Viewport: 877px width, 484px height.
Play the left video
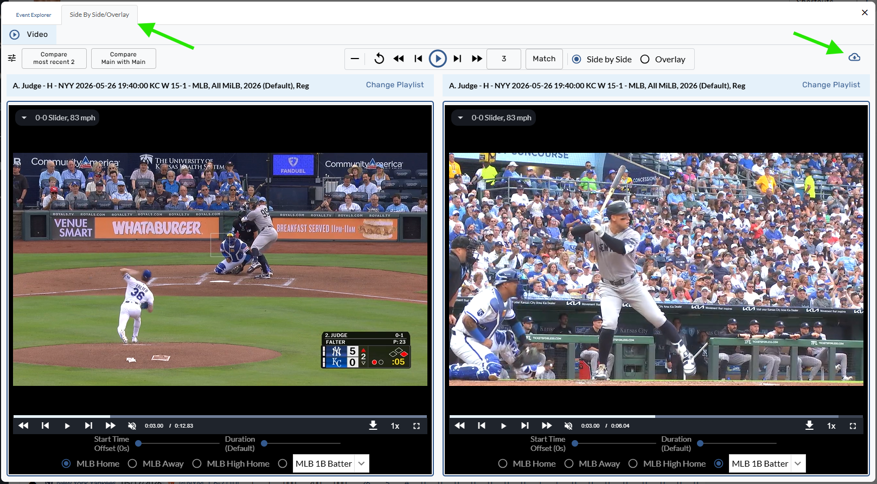[67, 426]
